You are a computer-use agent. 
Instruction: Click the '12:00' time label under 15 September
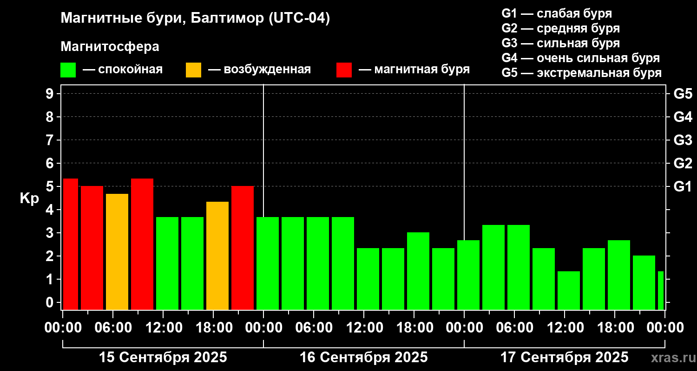[x=164, y=328]
